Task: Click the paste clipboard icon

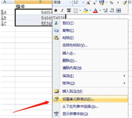Action: tap(56, 38)
